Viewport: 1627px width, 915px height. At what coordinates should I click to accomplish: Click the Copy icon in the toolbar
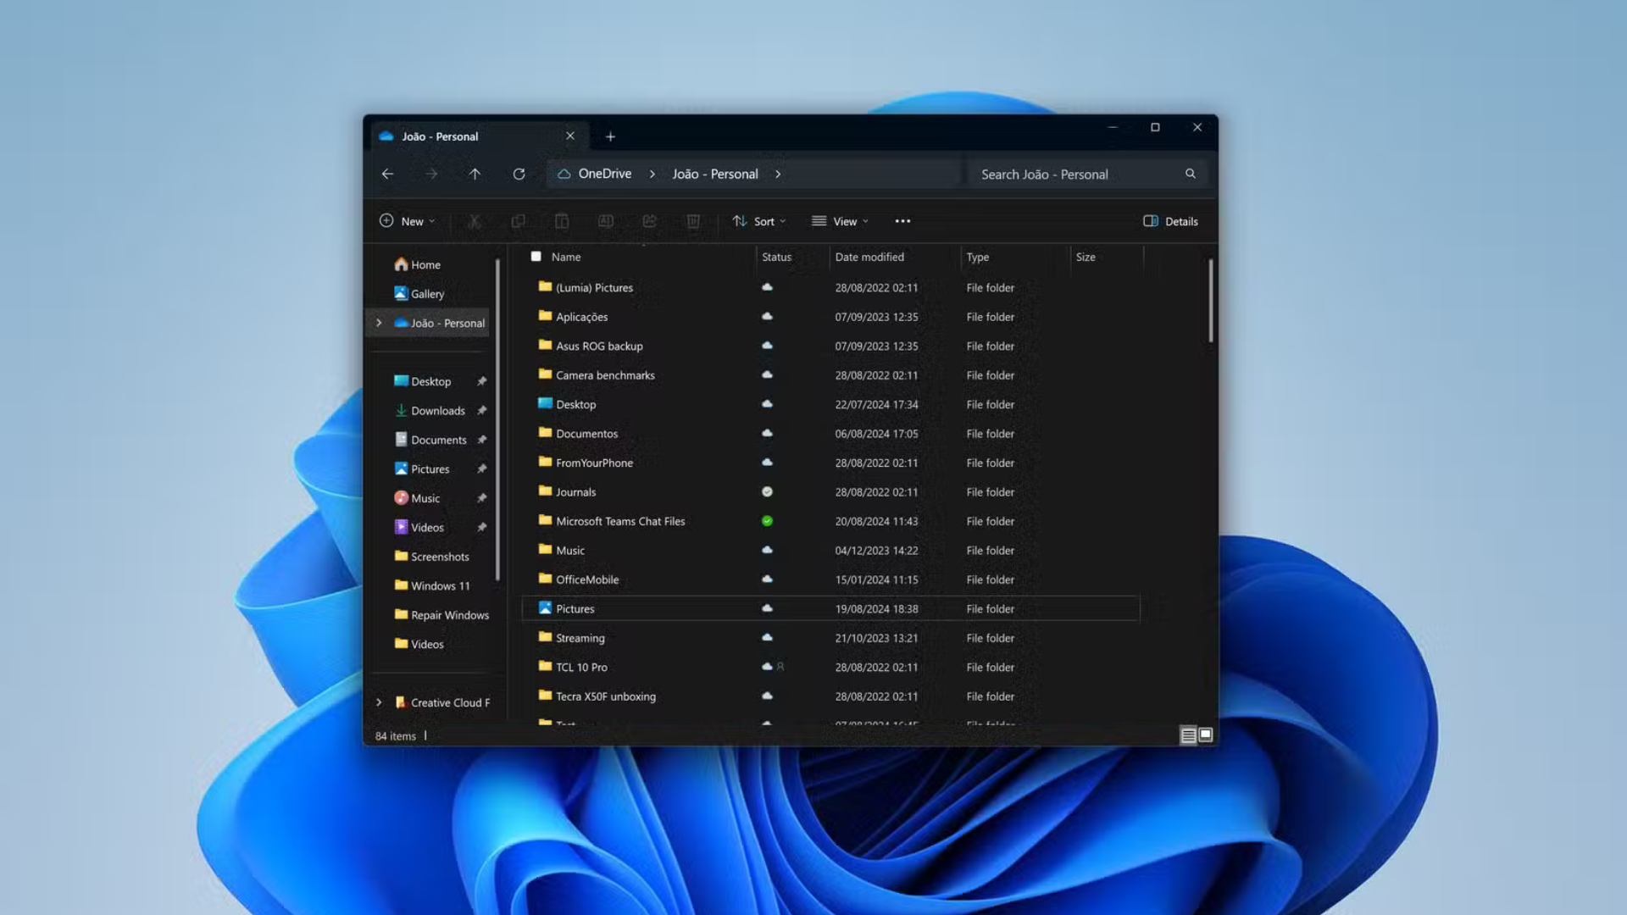point(519,221)
